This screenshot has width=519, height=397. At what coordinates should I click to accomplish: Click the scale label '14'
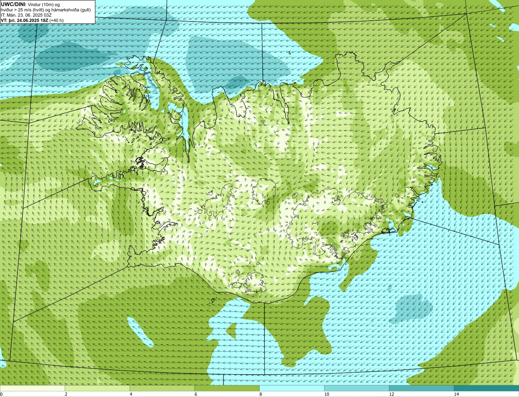click(456, 394)
